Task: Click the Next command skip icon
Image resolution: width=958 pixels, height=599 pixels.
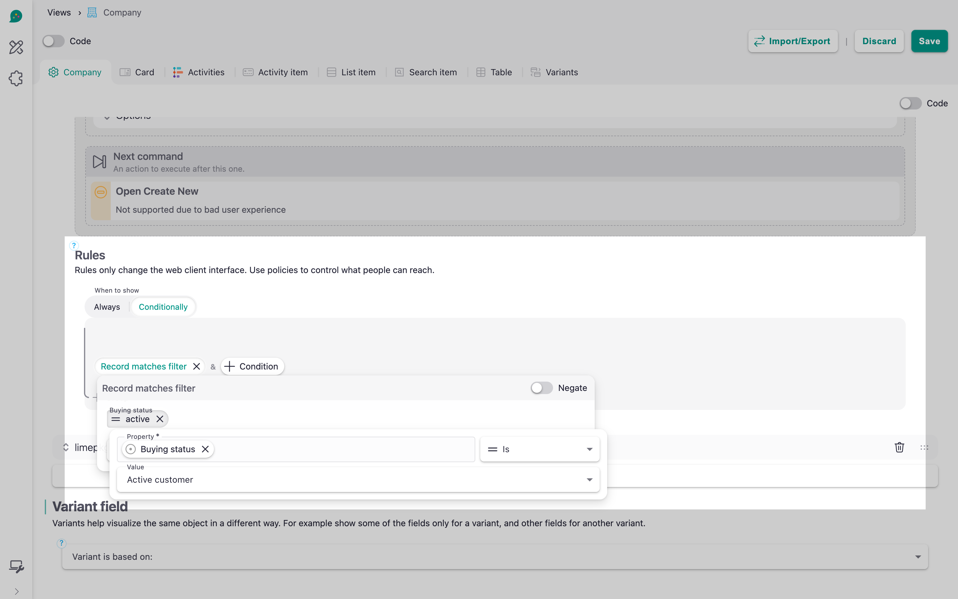Action: point(99,162)
